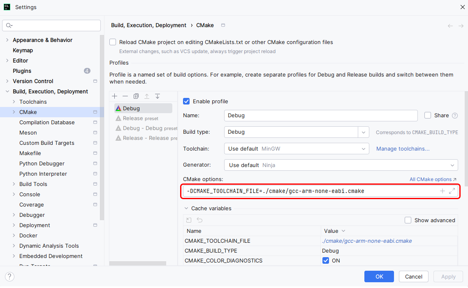Enable reload CMake project on editing

pos(113,42)
